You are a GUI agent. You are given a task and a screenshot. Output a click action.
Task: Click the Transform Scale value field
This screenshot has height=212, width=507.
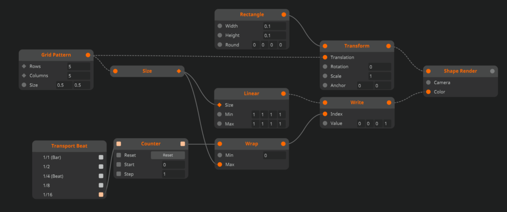[379, 76]
